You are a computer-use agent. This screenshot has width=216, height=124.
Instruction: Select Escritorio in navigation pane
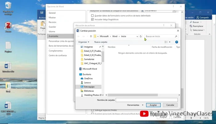85,74
